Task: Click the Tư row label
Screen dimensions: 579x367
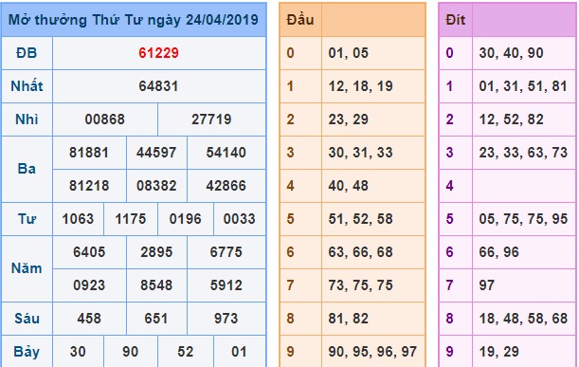Action: coord(27,219)
